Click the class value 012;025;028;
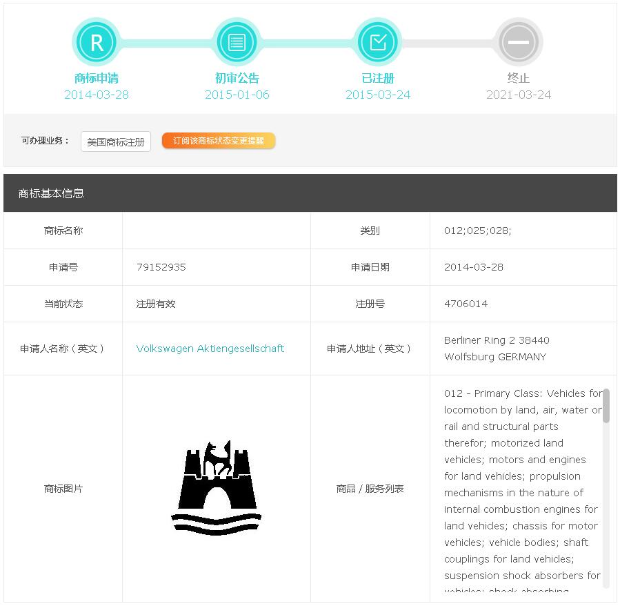 [478, 231]
